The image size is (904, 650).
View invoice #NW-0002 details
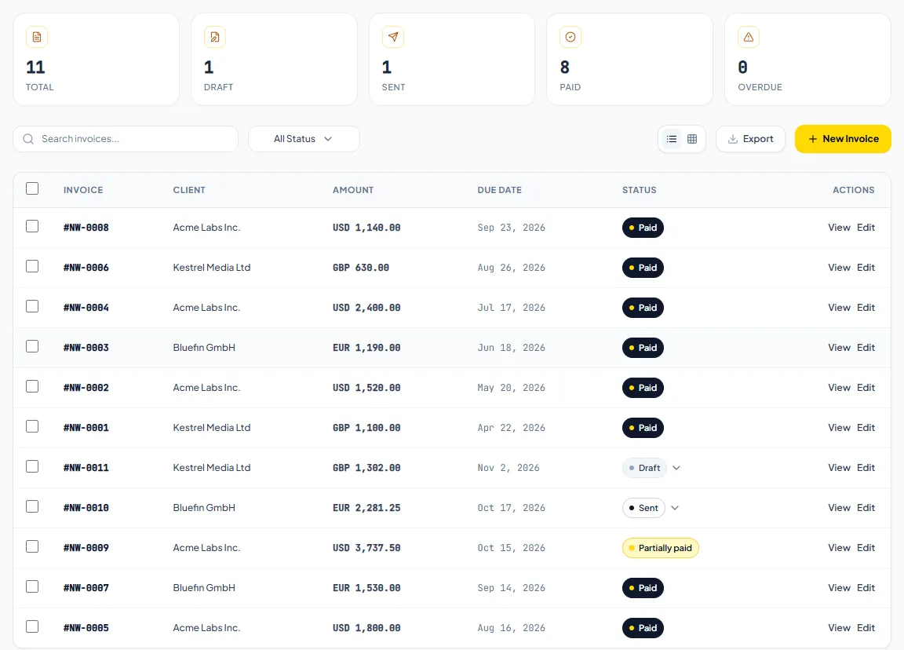(x=839, y=388)
